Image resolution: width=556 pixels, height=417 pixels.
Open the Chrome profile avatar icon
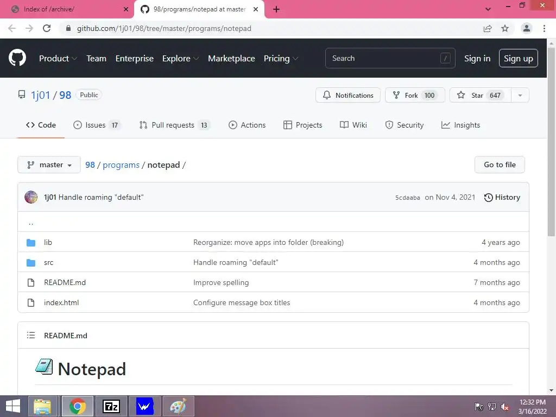[x=527, y=28]
